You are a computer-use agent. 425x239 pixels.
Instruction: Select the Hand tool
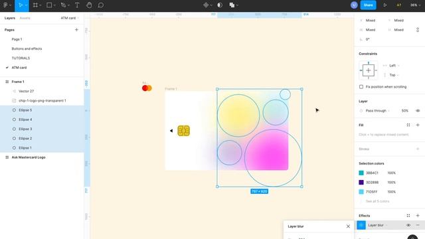[x=89, y=5]
